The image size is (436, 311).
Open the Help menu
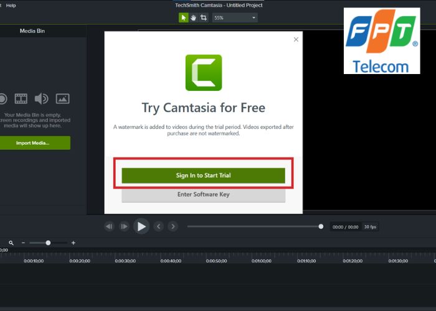pyautogui.click(x=11, y=5)
